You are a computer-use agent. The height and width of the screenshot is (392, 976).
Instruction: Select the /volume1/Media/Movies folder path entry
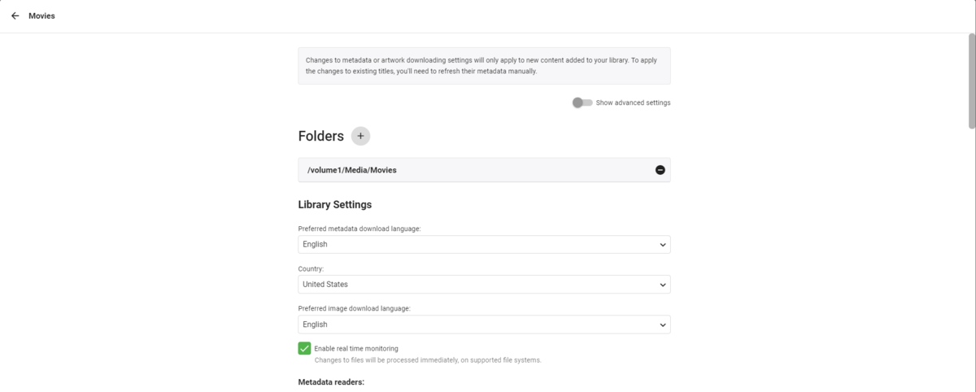pos(351,170)
